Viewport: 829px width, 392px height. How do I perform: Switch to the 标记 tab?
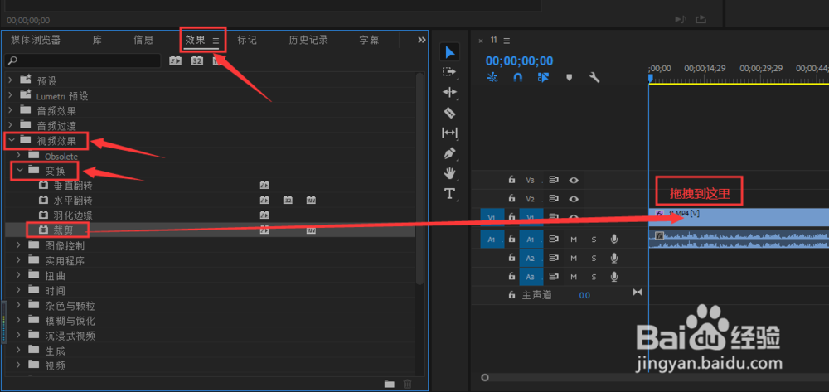tap(247, 40)
